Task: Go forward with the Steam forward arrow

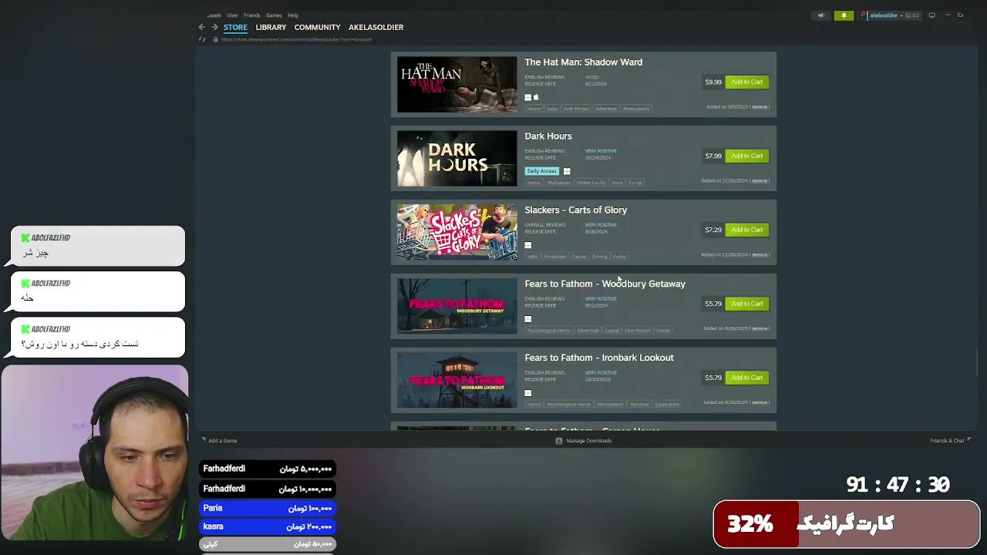Action: click(x=215, y=27)
